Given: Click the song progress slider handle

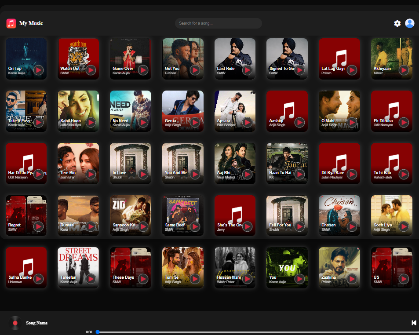Looking at the screenshot, I should pos(98,332).
